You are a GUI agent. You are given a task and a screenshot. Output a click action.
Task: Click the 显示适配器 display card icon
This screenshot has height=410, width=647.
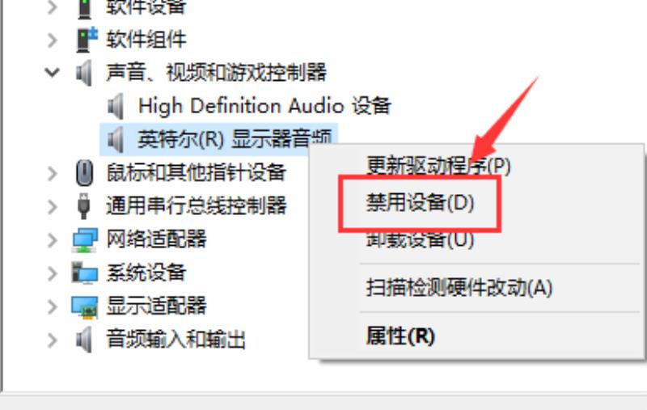click(85, 306)
